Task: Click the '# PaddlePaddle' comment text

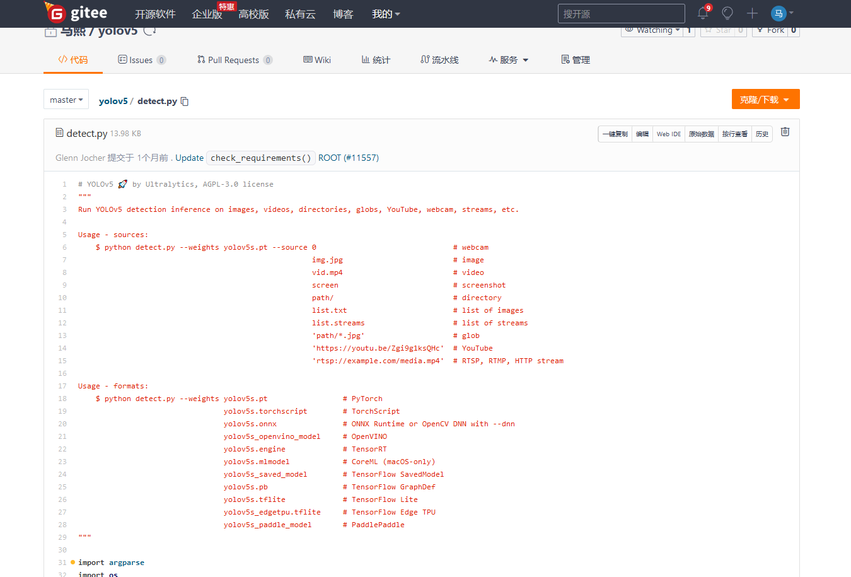Action: click(x=374, y=525)
